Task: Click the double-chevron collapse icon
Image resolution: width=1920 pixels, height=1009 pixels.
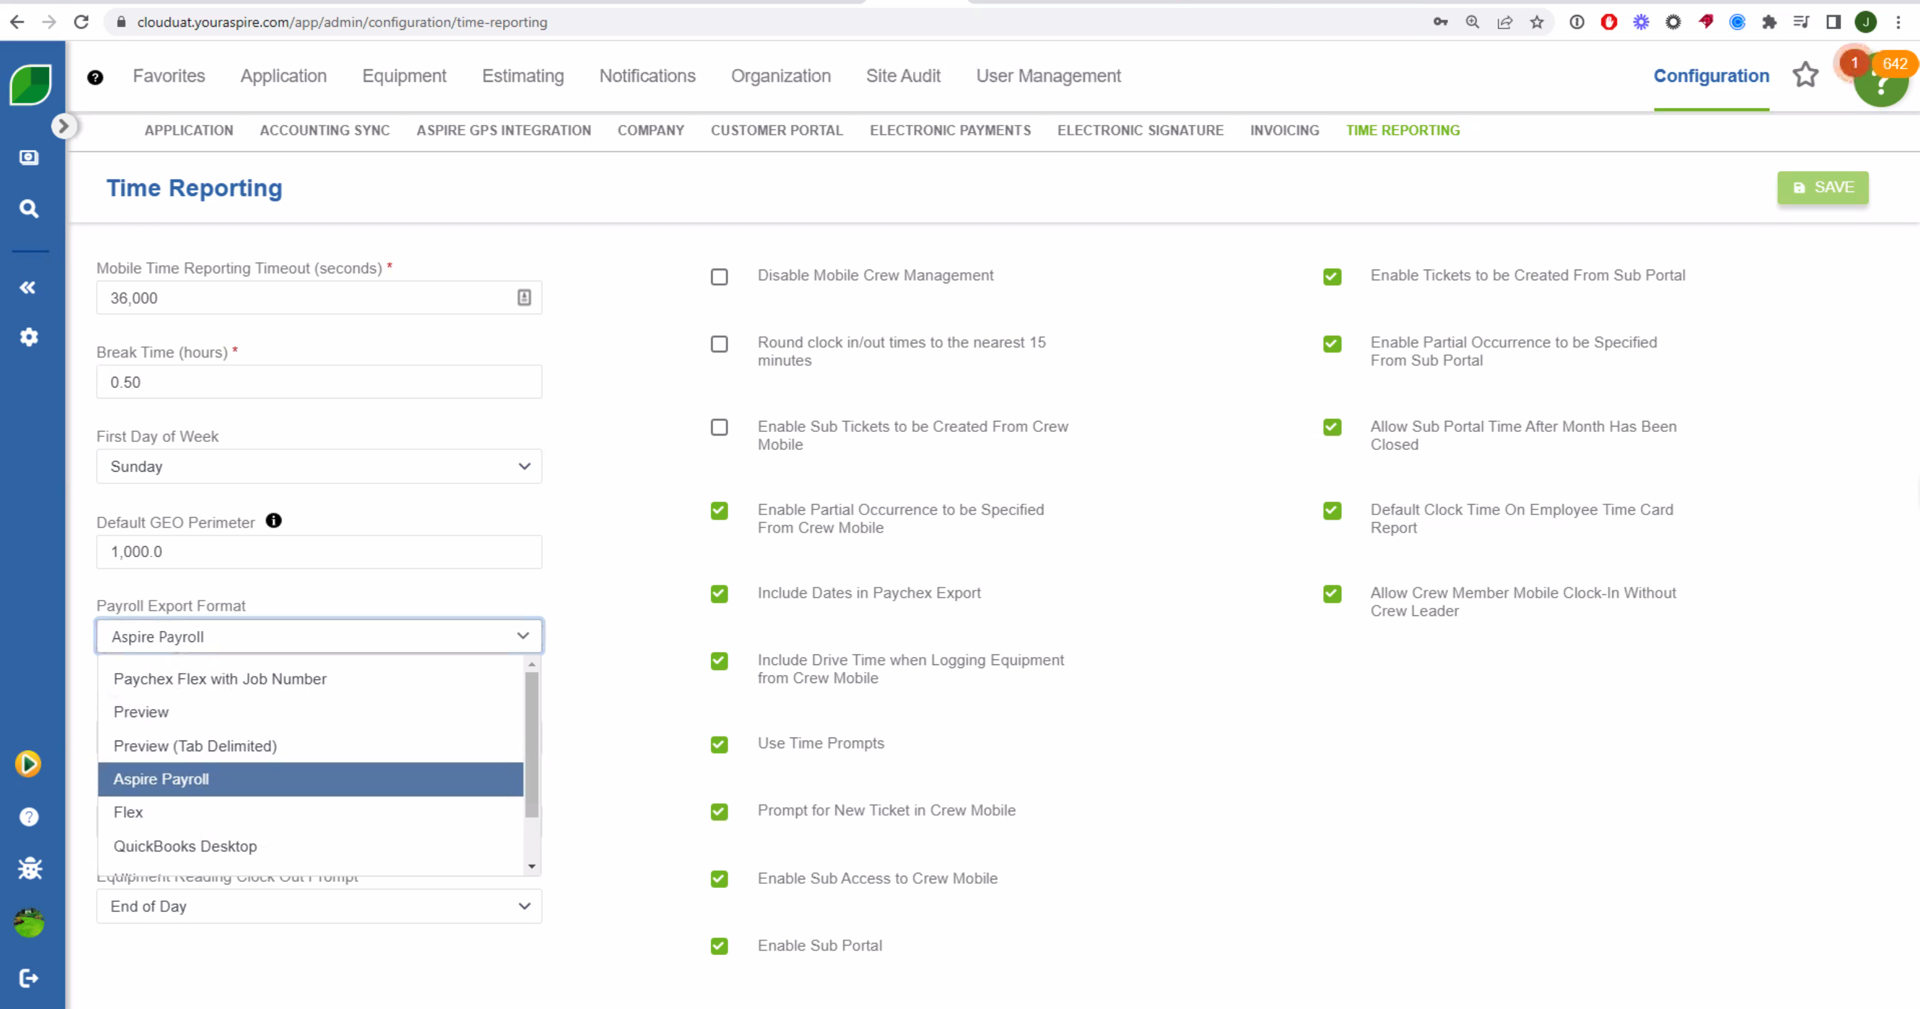Action: pyautogui.click(x=29, y=288)
